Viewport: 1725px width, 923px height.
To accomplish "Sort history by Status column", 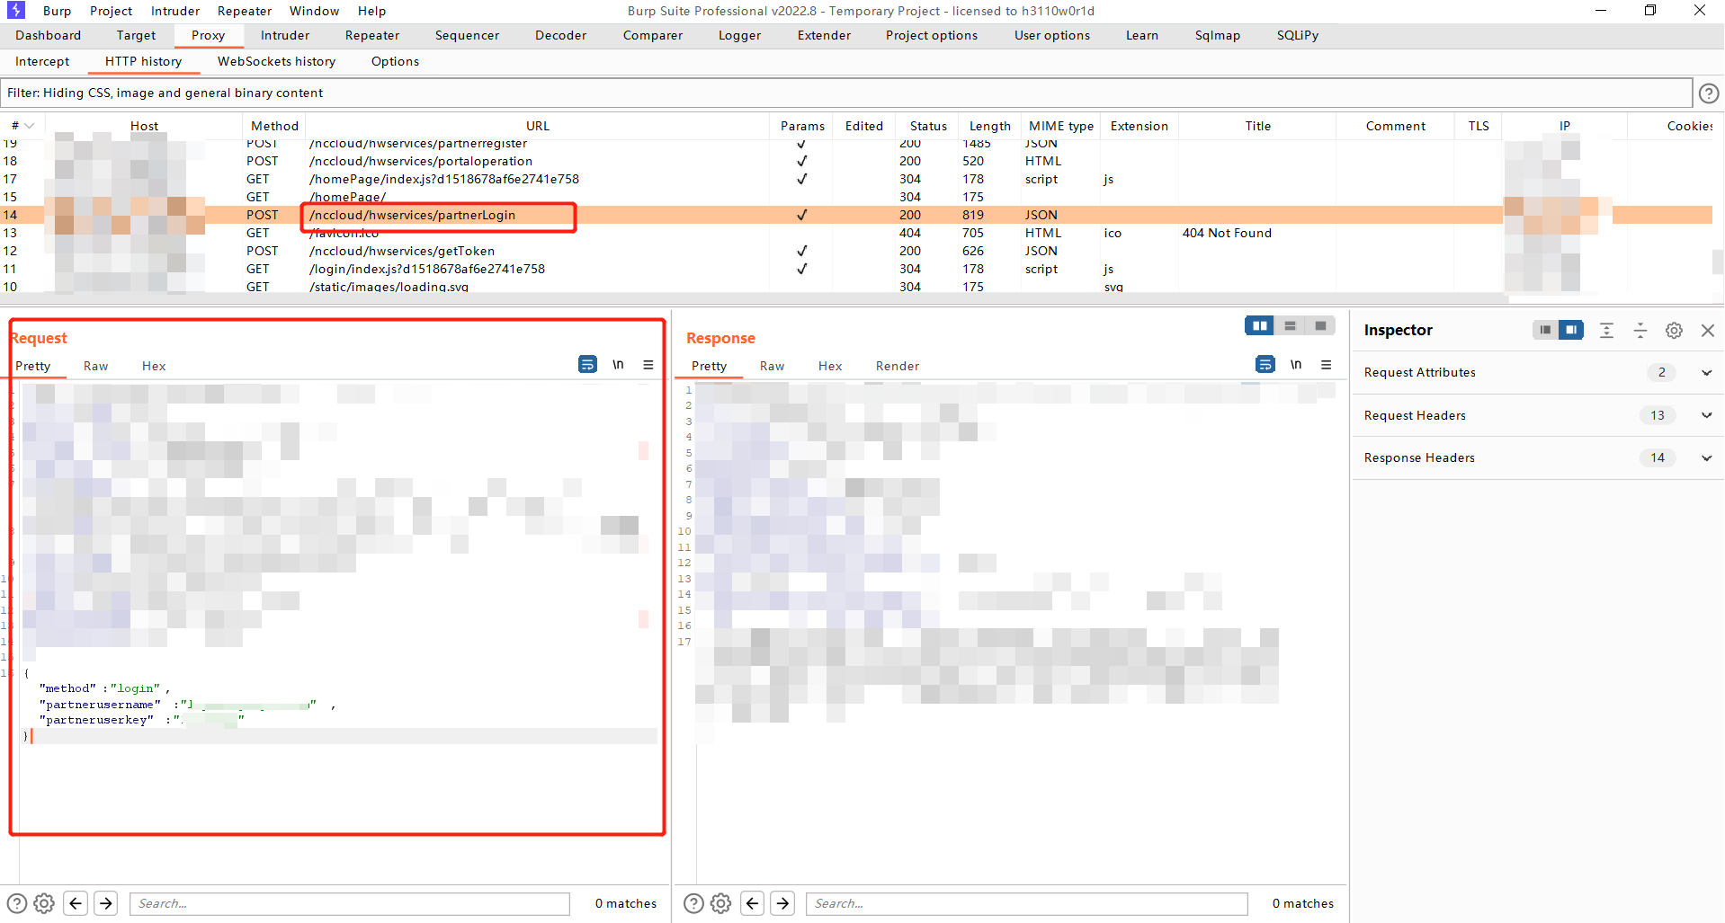I will 928,126.
